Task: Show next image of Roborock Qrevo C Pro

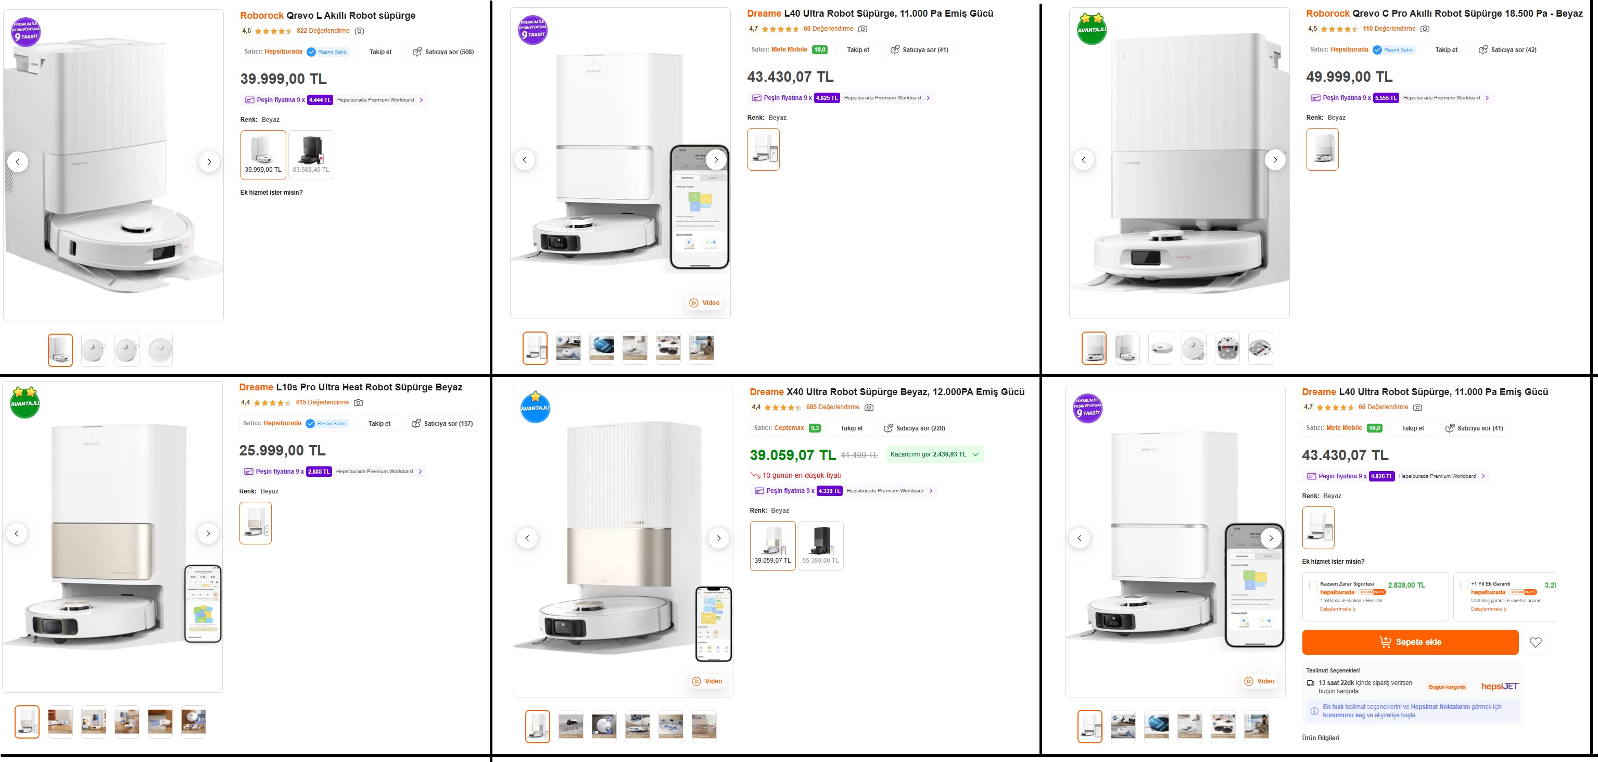Action: pyautogui.click(x=1275, y=159)
